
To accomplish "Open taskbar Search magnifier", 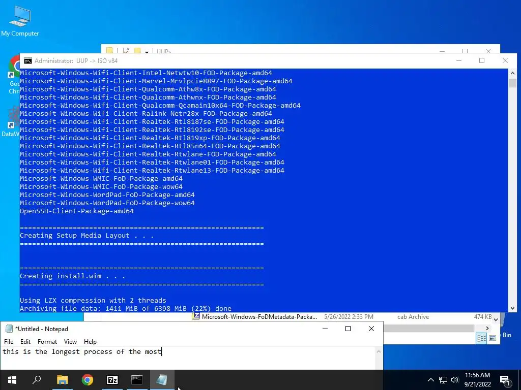I will [37, 380].
